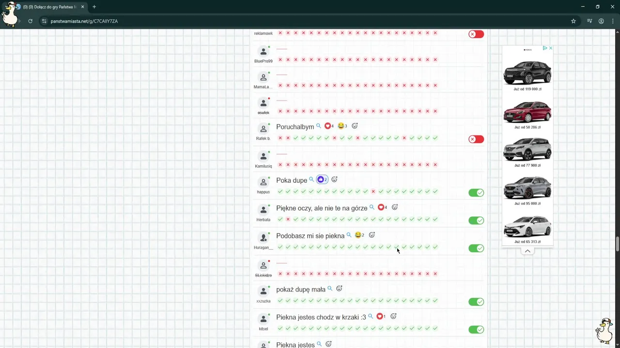
Task: Bookmark this page with star icon
Action: tap(573, 21)
